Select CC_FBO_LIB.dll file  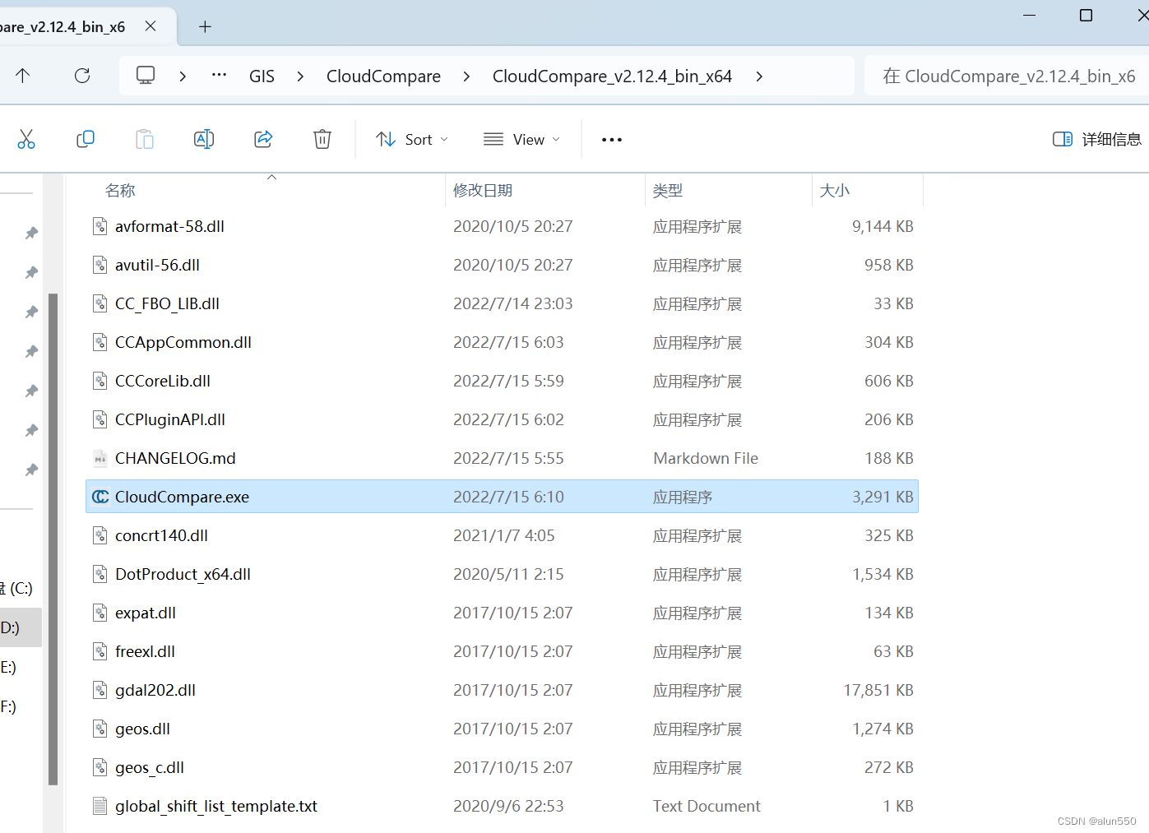click(x=502, y=303)
